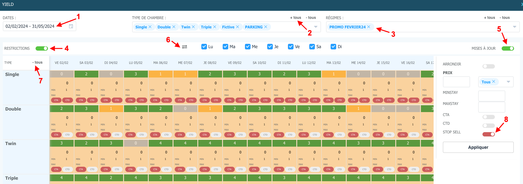Click the VE 02/02 column header
The width and height of the screenshot is (523, 184).
pyautogui.click(x=62, y=63)
